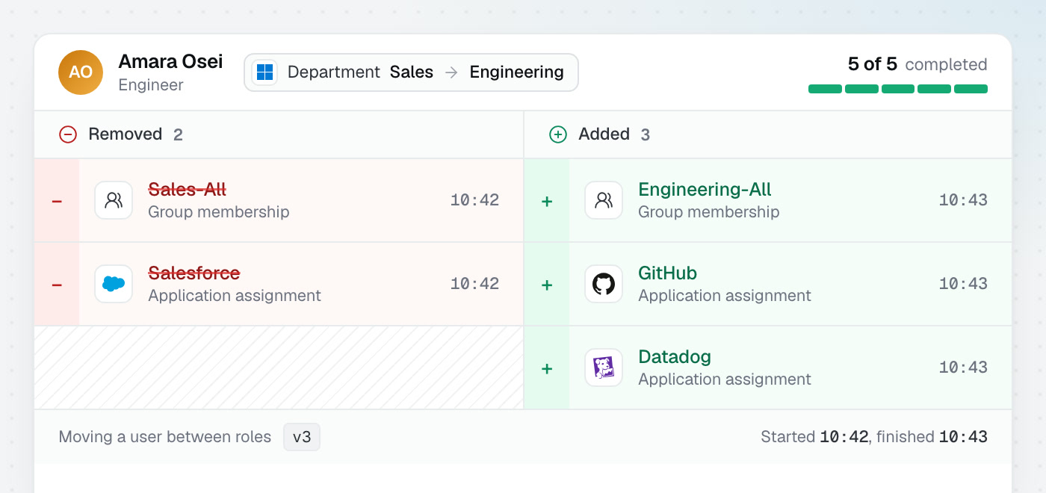Click the 10:42 timestamp on Sales-All row
The image size is (1046, 493).
click(x=474, y=200)
